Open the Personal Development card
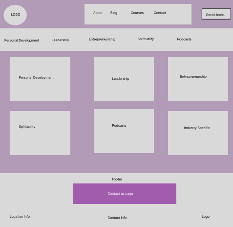Screen dimensions: 233x227 point(40,79)
